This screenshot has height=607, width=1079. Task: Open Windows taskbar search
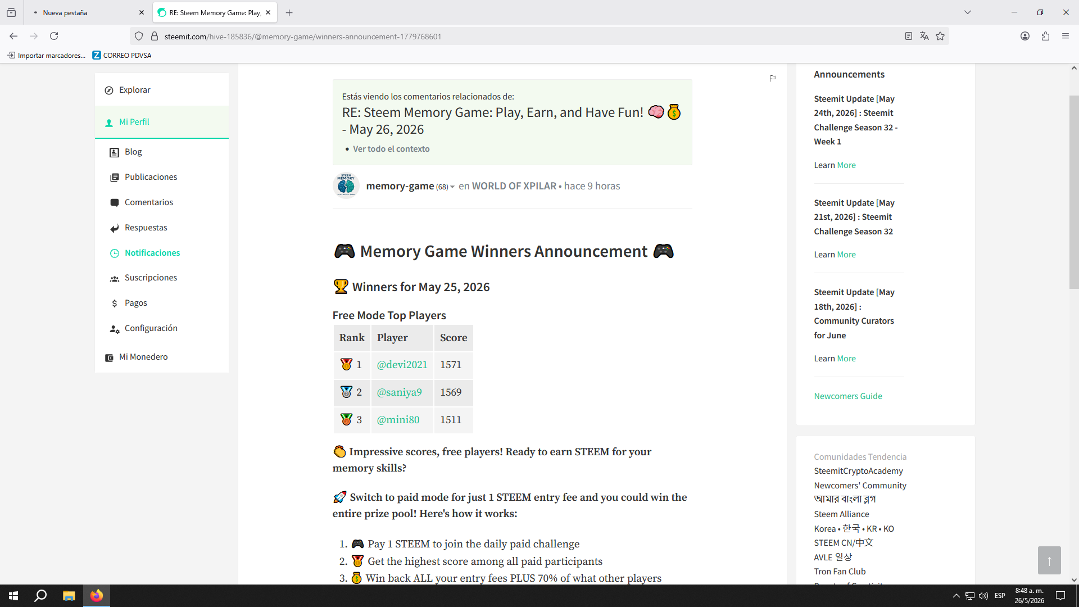tap(40, 596)
